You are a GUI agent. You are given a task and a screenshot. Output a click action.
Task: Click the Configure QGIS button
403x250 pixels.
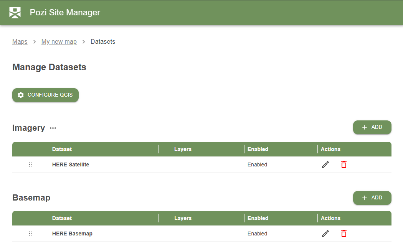[x=45, y=95]
